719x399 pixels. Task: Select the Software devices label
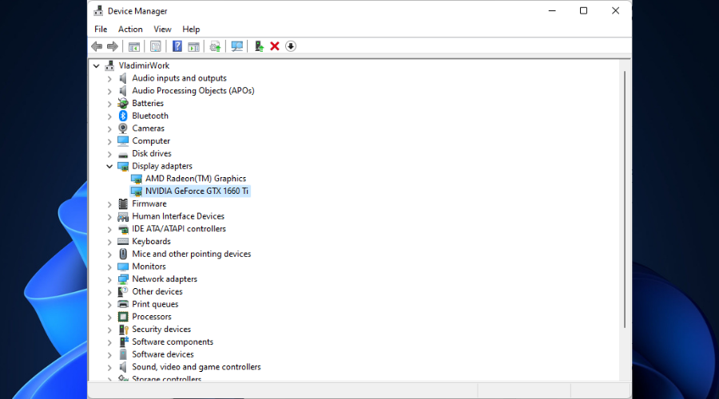(x=163, y=354)
